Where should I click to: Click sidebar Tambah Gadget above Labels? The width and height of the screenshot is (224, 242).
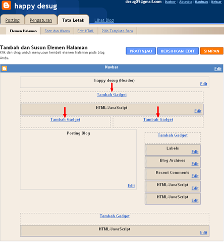click(173, 135)
